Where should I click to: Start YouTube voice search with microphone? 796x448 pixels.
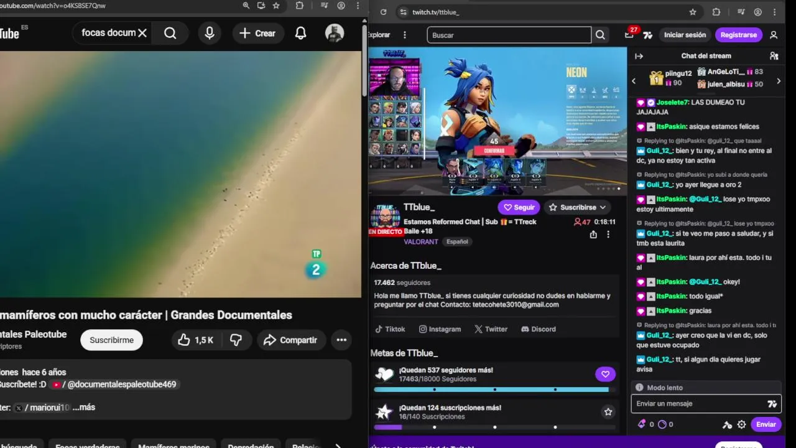(210, 33)
